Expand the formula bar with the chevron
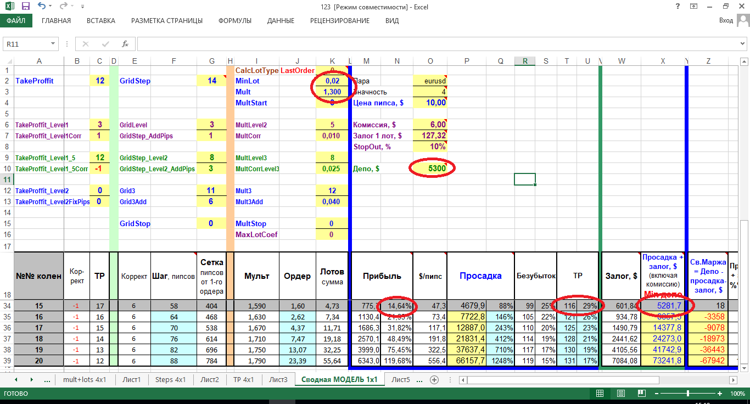 coord(743,44)
